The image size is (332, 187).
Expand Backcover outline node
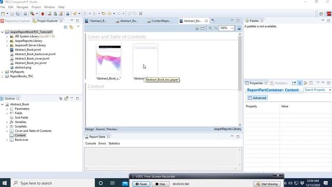pyautogui.click(x=7, y=140)
